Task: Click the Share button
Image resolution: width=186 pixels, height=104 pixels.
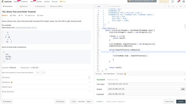Action: click(x=40, y=15)
